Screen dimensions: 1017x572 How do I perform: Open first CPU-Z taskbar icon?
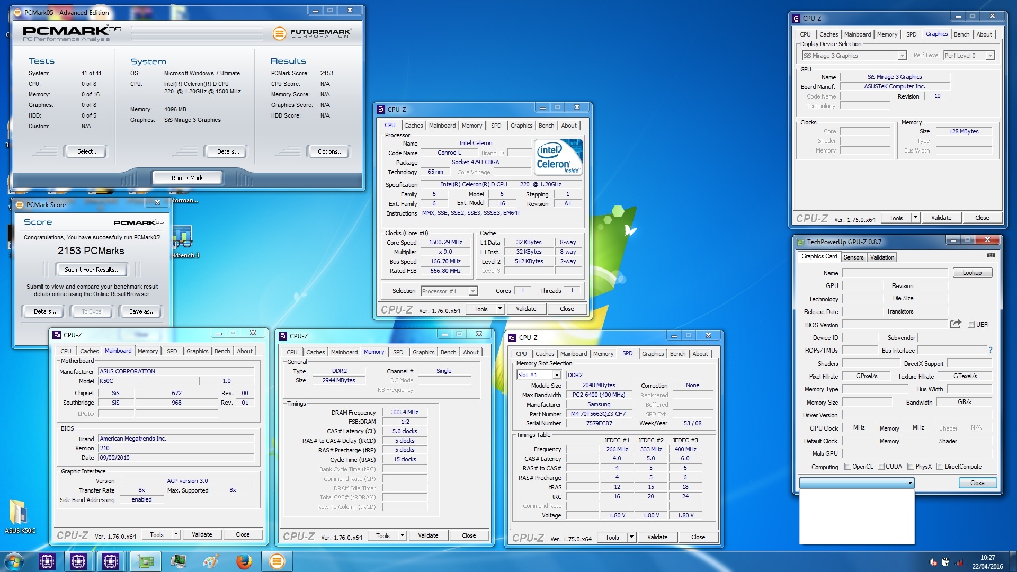[47, 561]
